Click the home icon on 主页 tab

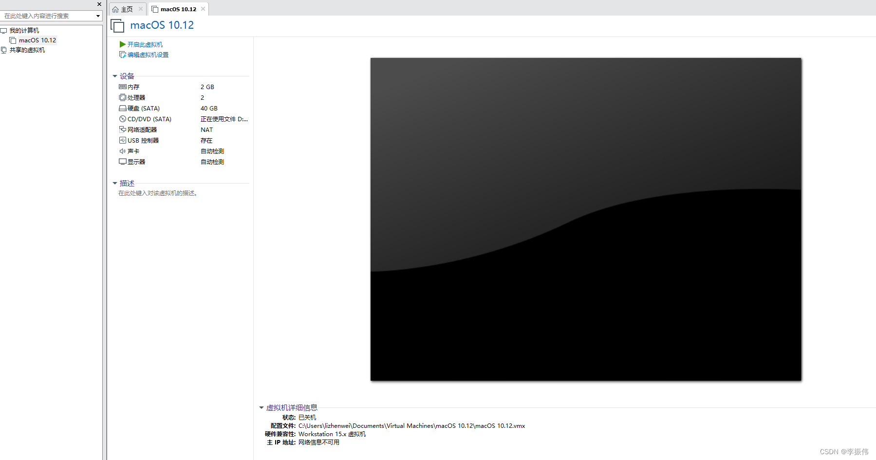coord(115,9)
